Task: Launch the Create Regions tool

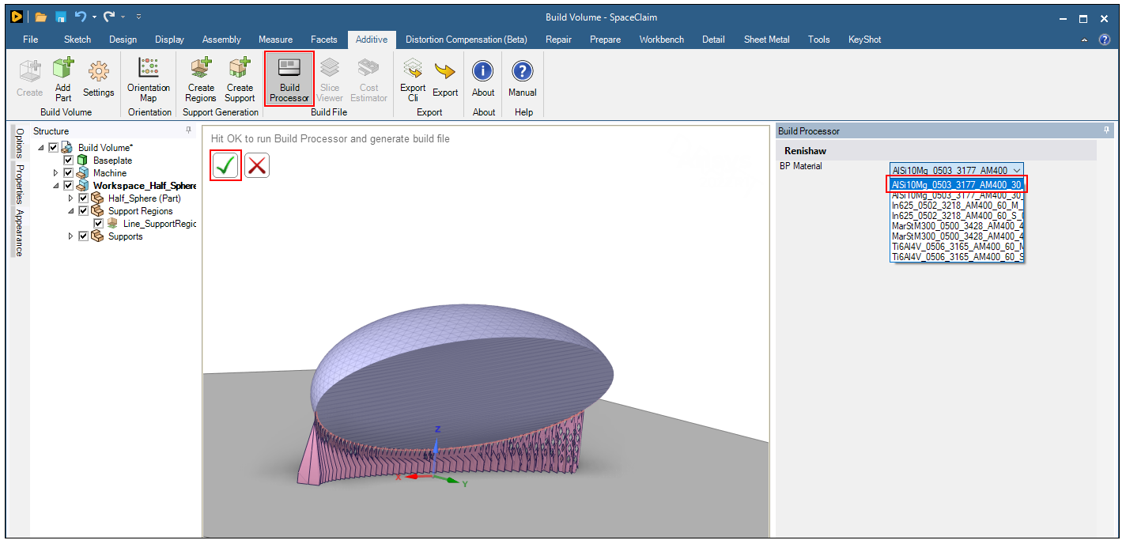Action: point(200,78)
